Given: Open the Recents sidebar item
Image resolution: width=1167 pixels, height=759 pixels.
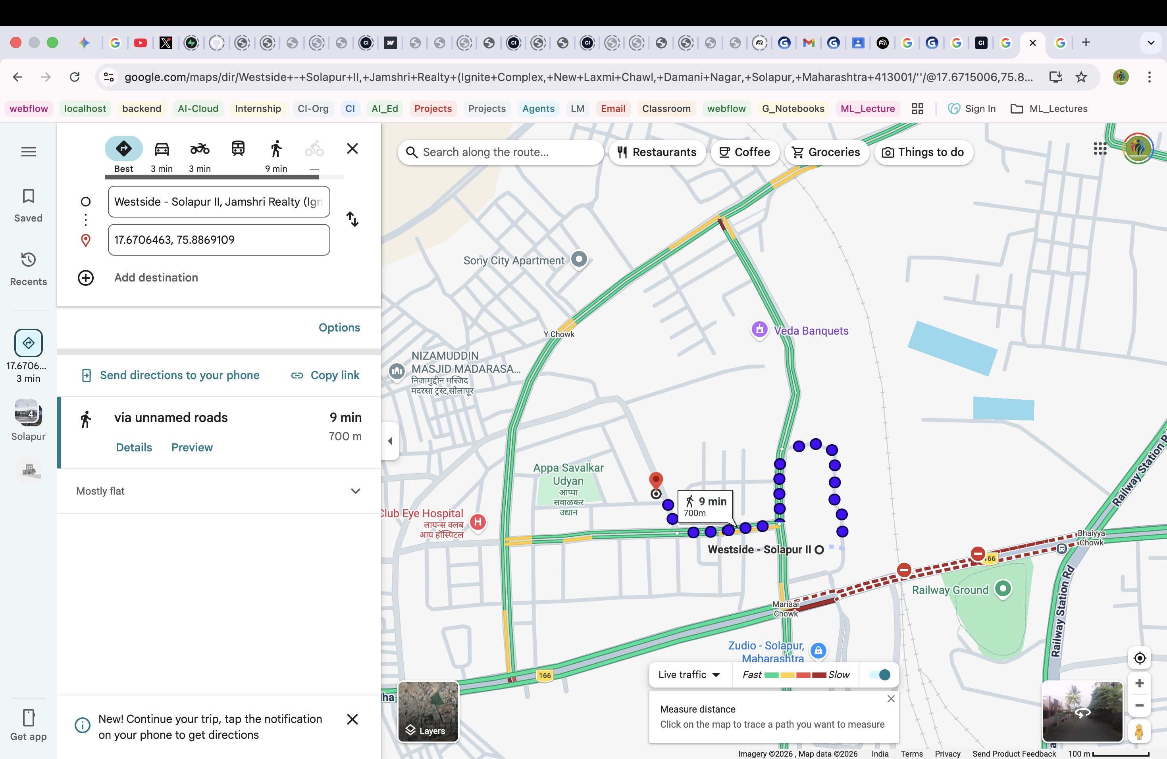Looking at the screenshot, I should (x=29, y=269).
